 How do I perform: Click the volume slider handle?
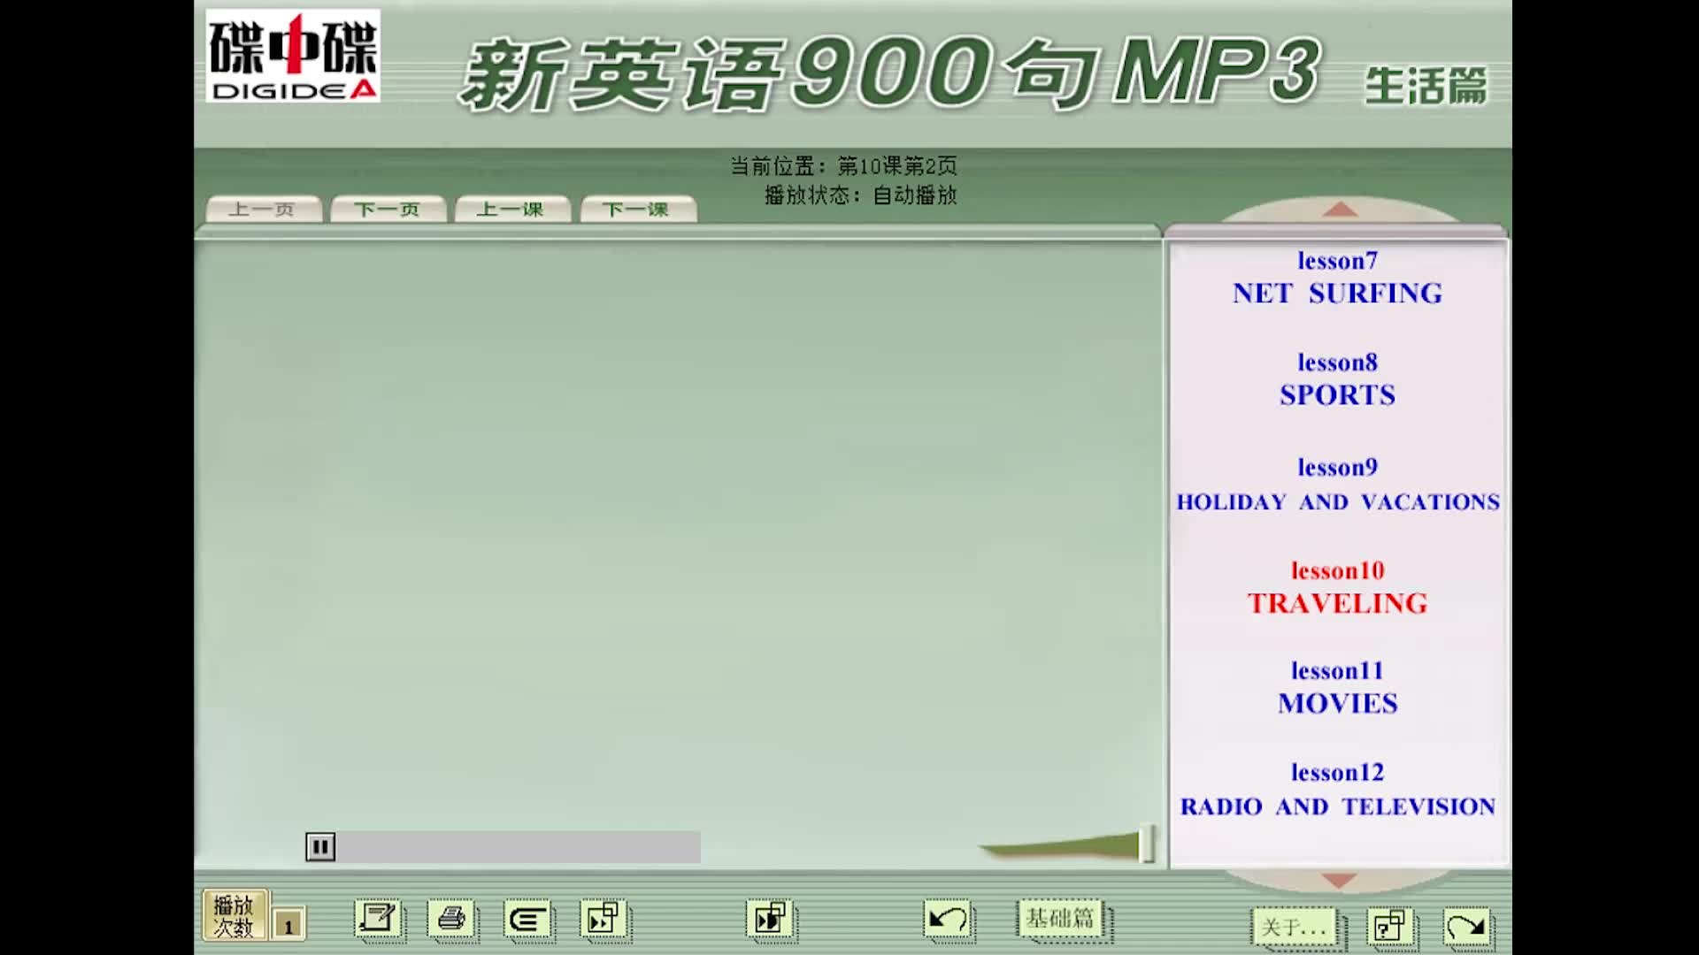pyautogui.click(x=1147, y=844)
